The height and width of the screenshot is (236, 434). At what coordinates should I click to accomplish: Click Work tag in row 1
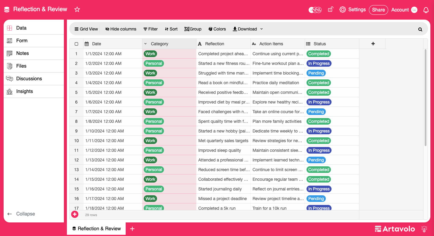(x=150, y=54)
